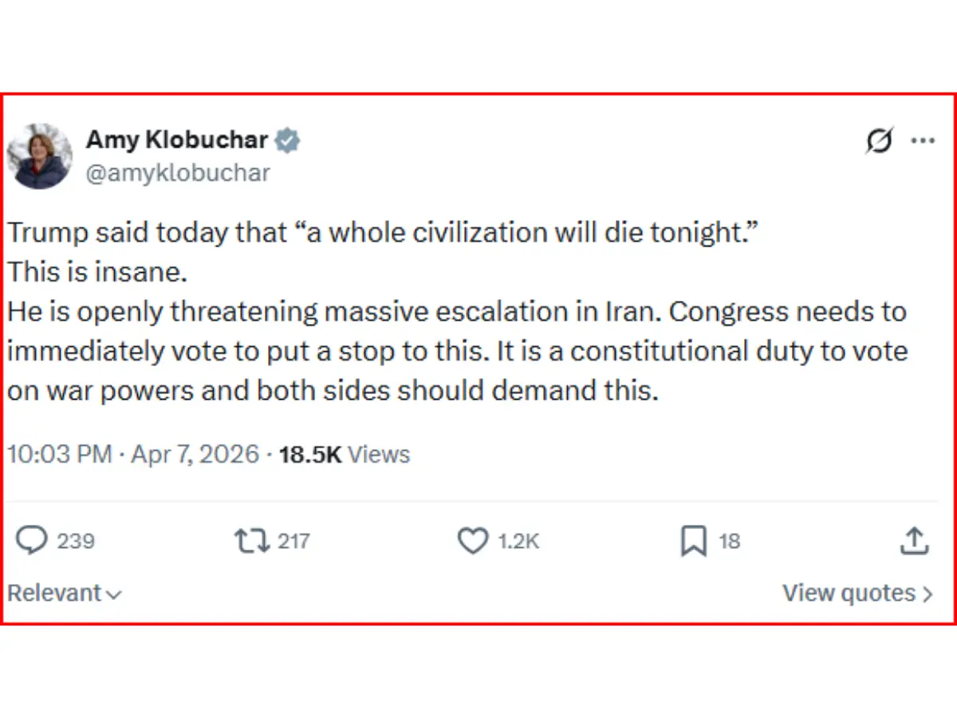The width and height of the screenshot is (957, 718).
Task: Click the 1.2K likes count
Action: pyautogui.click(x=519, y=541)
